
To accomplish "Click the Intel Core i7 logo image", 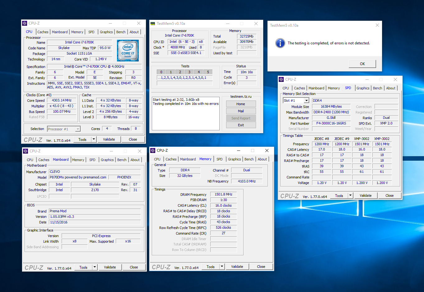I will [128, 51].
